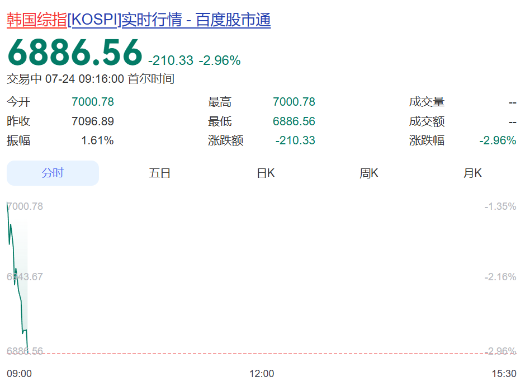This screenshot has height=386, width=530.
Task: Click the 12:00 time axis label
Action: click(x=262, y=374)
